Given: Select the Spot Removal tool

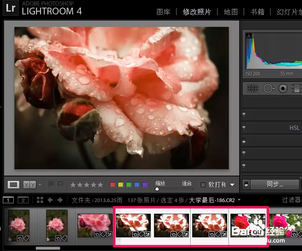Looking at the screenshot, I should [269, 89].
